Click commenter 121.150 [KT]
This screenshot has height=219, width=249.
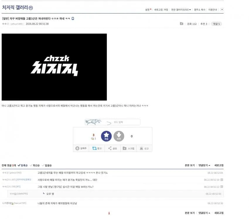(x=11, y=187)
